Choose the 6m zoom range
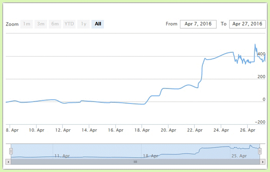Viewport: 270px width, 172px height. pyautogui.click(x=55, y=24)
